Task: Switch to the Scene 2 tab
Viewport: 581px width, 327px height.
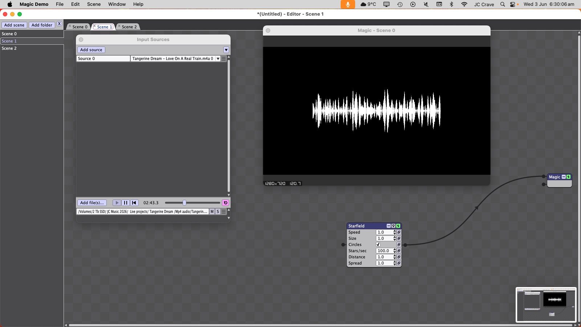Action: pos(129,27)
